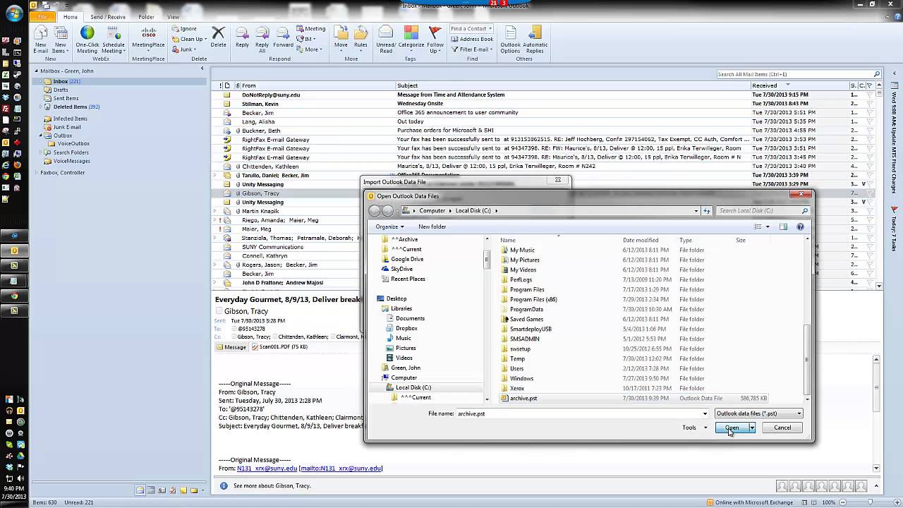The width and height of the screenshot is (903, 508).
Task: Start a One-Click Meeting
Action: click(87, 40)
